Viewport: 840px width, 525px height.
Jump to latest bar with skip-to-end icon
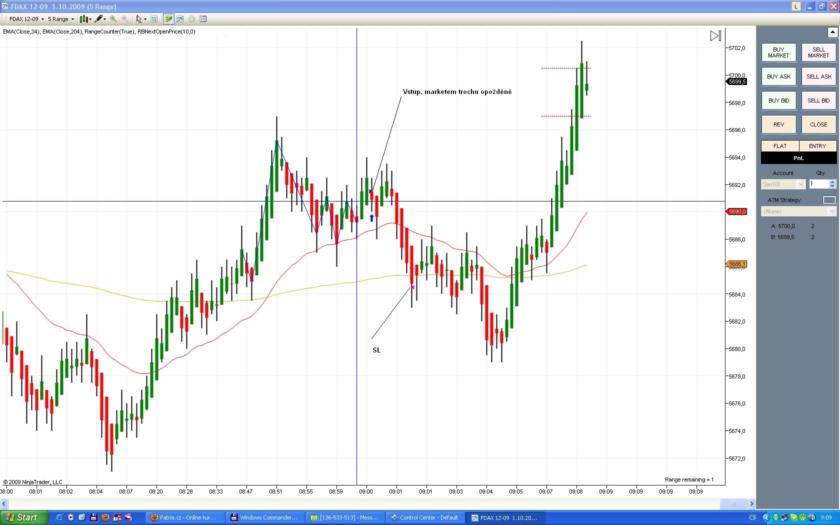pyautogui.click(x=715, y=36)
